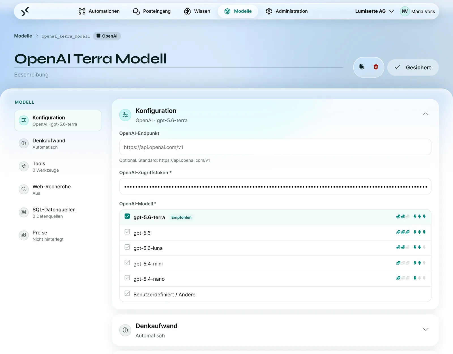The height and width of the screenshot is (354, 453).
Task: Click the Preise coins icon in sidebar
Action: click(24, 235)
